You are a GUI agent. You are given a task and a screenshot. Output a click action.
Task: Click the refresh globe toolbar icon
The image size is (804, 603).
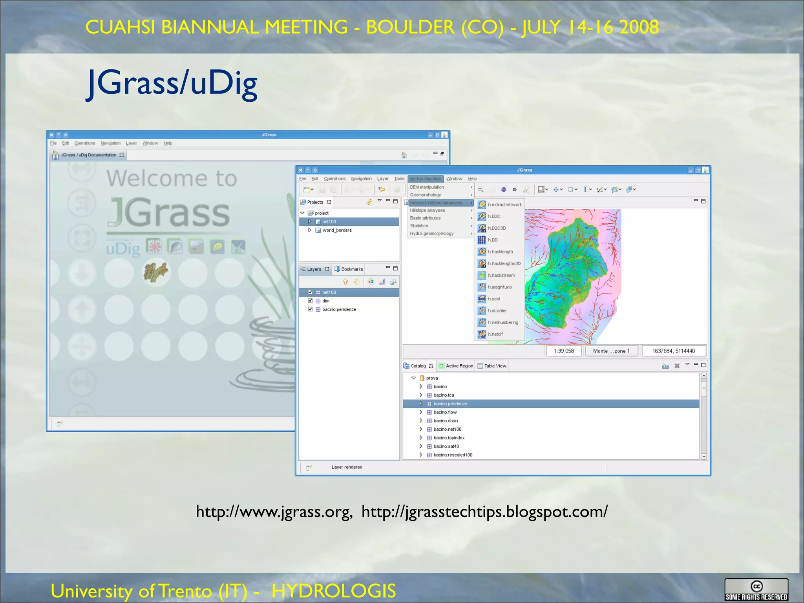[x=504, y=190]
